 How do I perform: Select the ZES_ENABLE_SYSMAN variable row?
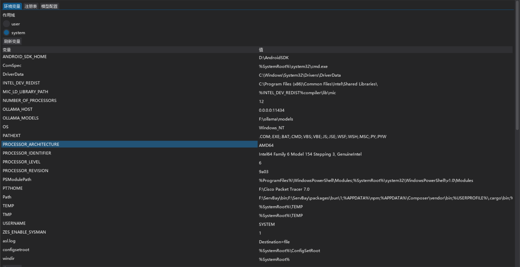[24, 232]
